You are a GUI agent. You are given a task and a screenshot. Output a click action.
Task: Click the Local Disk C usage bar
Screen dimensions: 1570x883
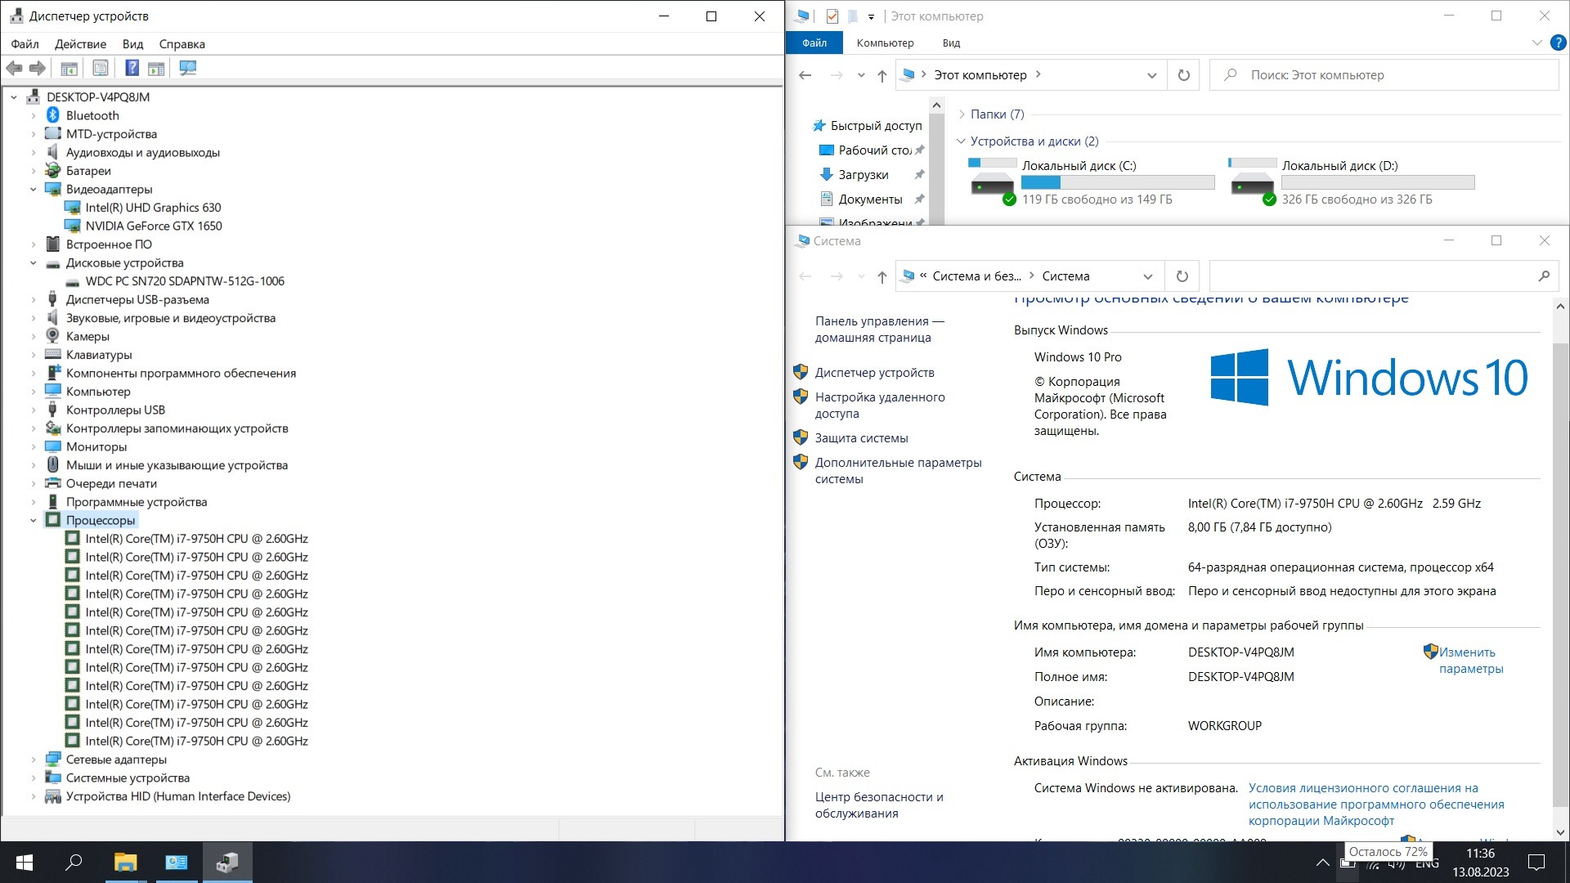[x=1118, y=182]
